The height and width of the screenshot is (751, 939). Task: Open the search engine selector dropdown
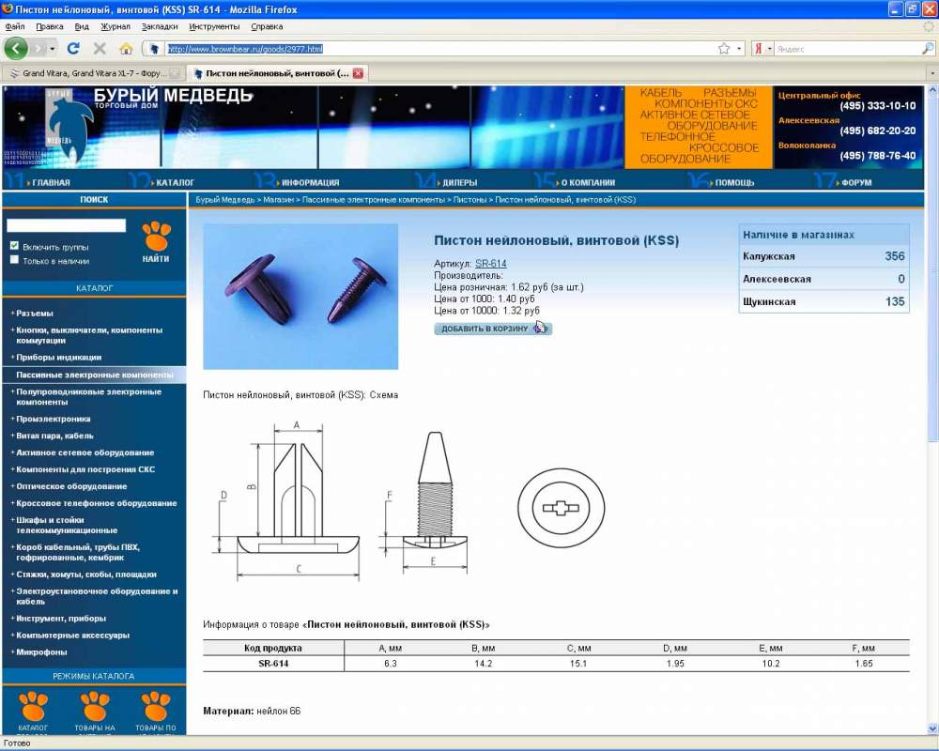(x=770, y=49)
